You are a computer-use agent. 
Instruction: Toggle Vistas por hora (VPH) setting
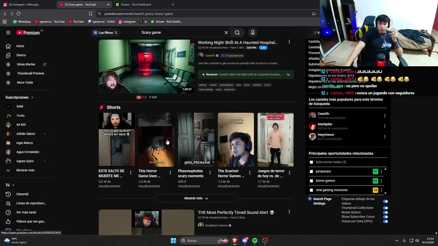click(385, 221)
